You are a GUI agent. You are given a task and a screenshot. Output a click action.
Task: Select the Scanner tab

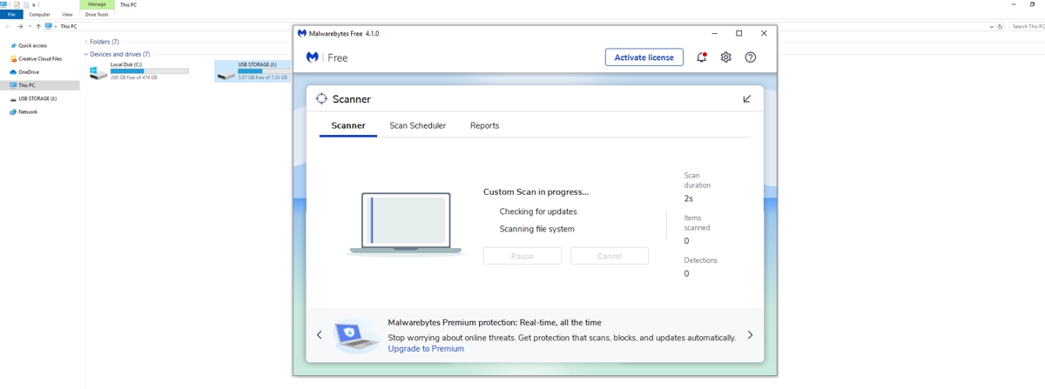click(x=348, y=125)
